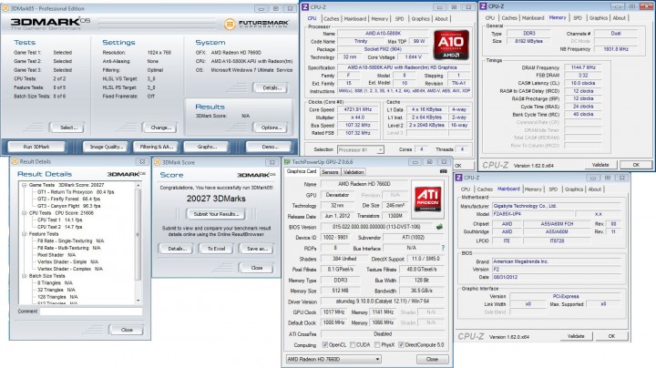Screen dimensions: 656x368
Task: Click the Result Details title bar icon
Action: (x=15, y=161)
